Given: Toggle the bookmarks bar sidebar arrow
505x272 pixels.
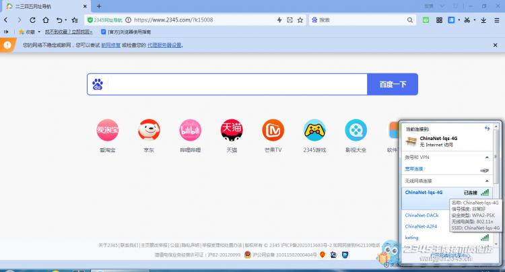Looking at the screenshot, I should (x=6, y=32).
